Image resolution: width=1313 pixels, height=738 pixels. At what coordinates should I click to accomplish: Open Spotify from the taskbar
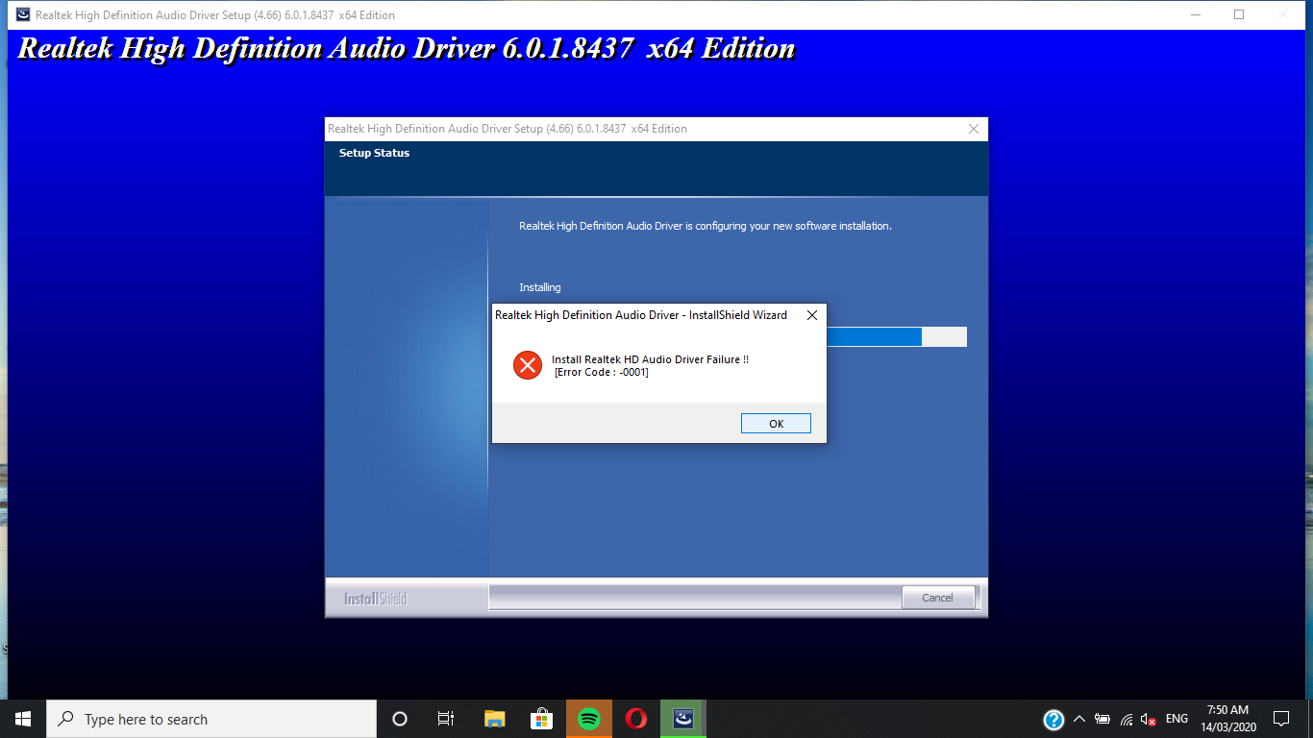tap(589, 719)
